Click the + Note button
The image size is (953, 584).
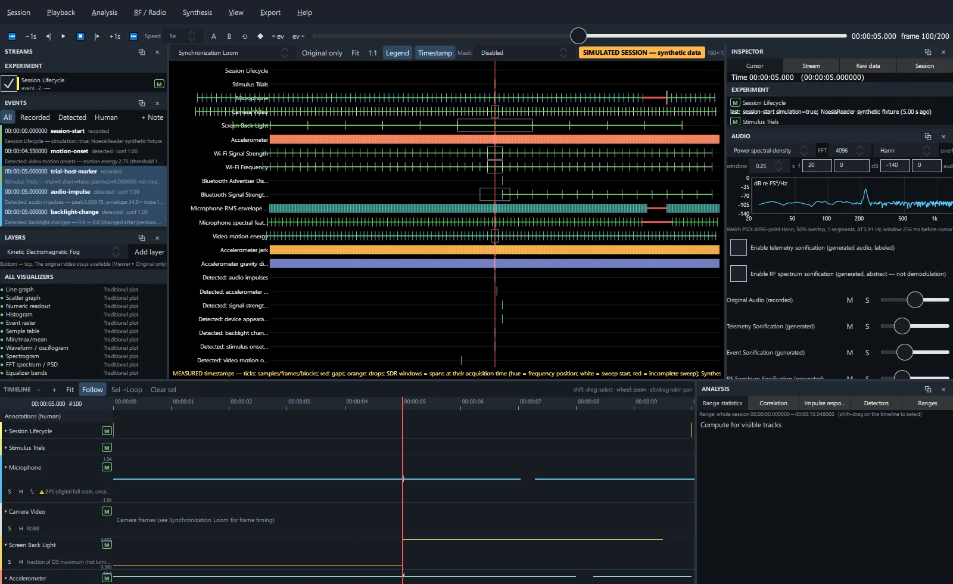pyautogui.click(x=152, y=118)
